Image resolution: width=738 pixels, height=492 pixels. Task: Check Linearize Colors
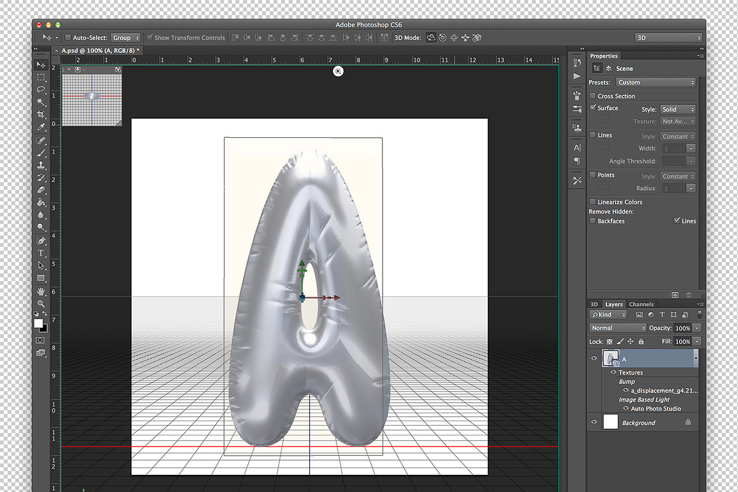[593, 202]
